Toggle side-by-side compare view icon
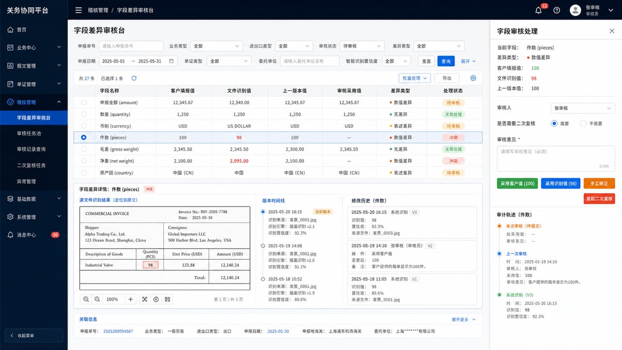622x350 pixels. coord(168,299)
